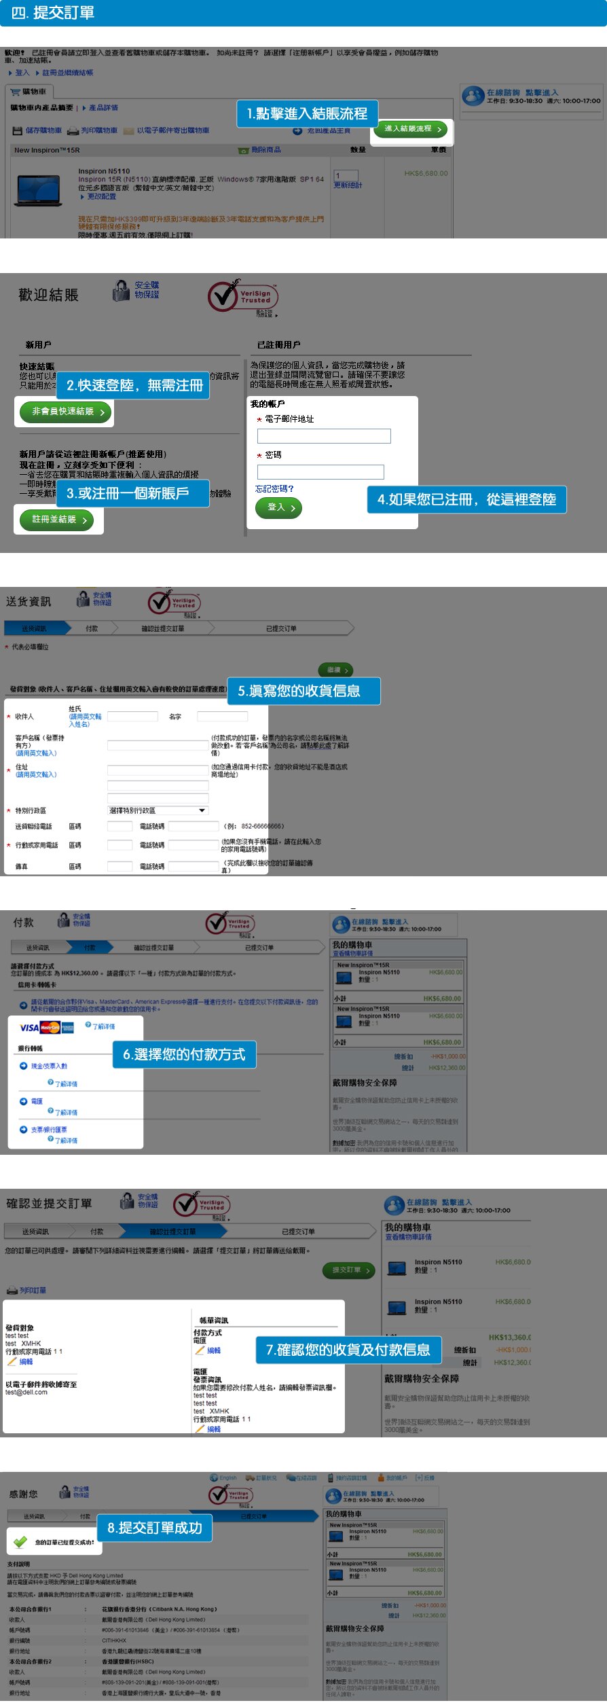This screenshot has width=607, height=1705.
Task: Click 安全購物保證 lock icon beside 歡迎結賬
Action: pos(121,291)
